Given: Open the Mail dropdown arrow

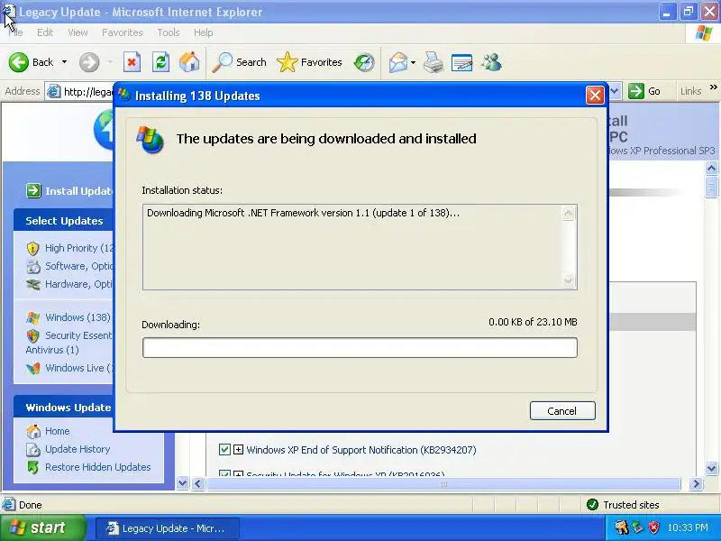Looking at the screenshot, I should click(413, 62).
